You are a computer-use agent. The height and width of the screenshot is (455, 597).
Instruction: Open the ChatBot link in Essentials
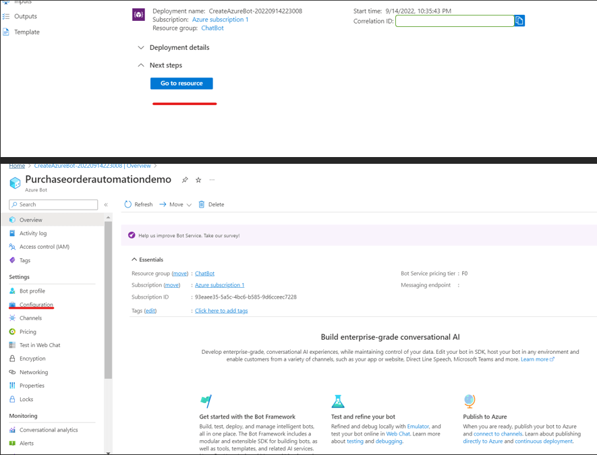pos(204,274)
